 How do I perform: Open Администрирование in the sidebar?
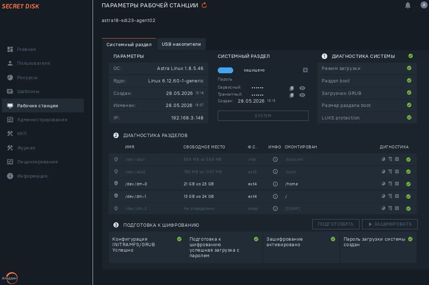point(37,120)
